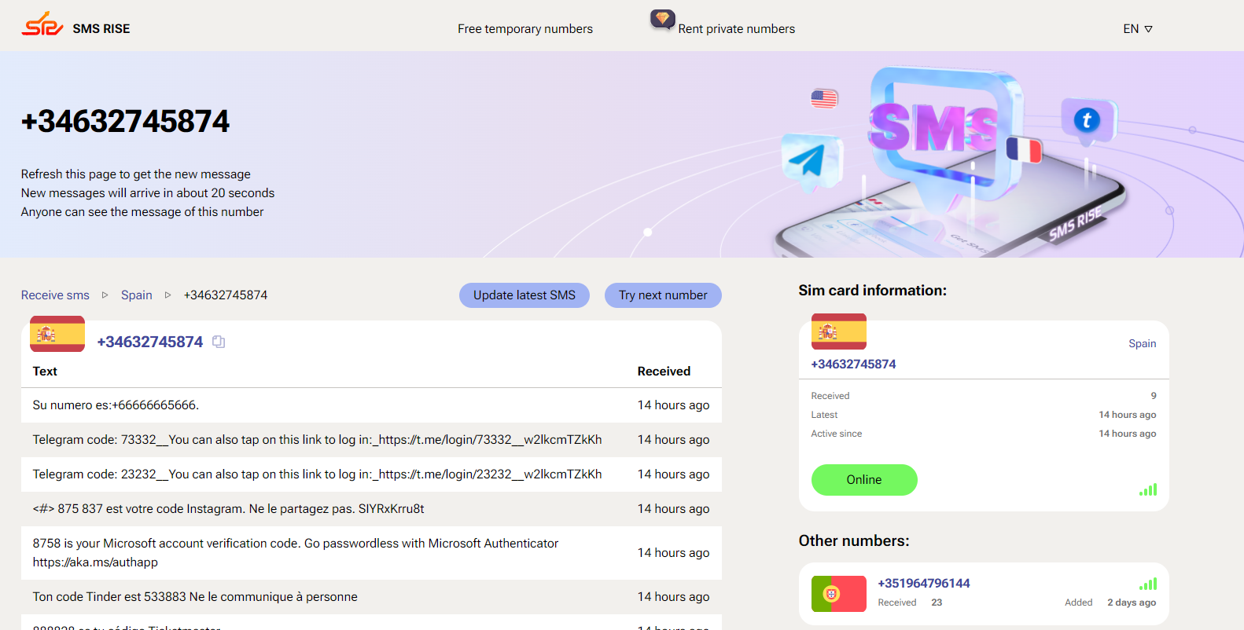Go to Receive sms breadcrumb link
This screenshot has height=630, width=1244.
55,295
